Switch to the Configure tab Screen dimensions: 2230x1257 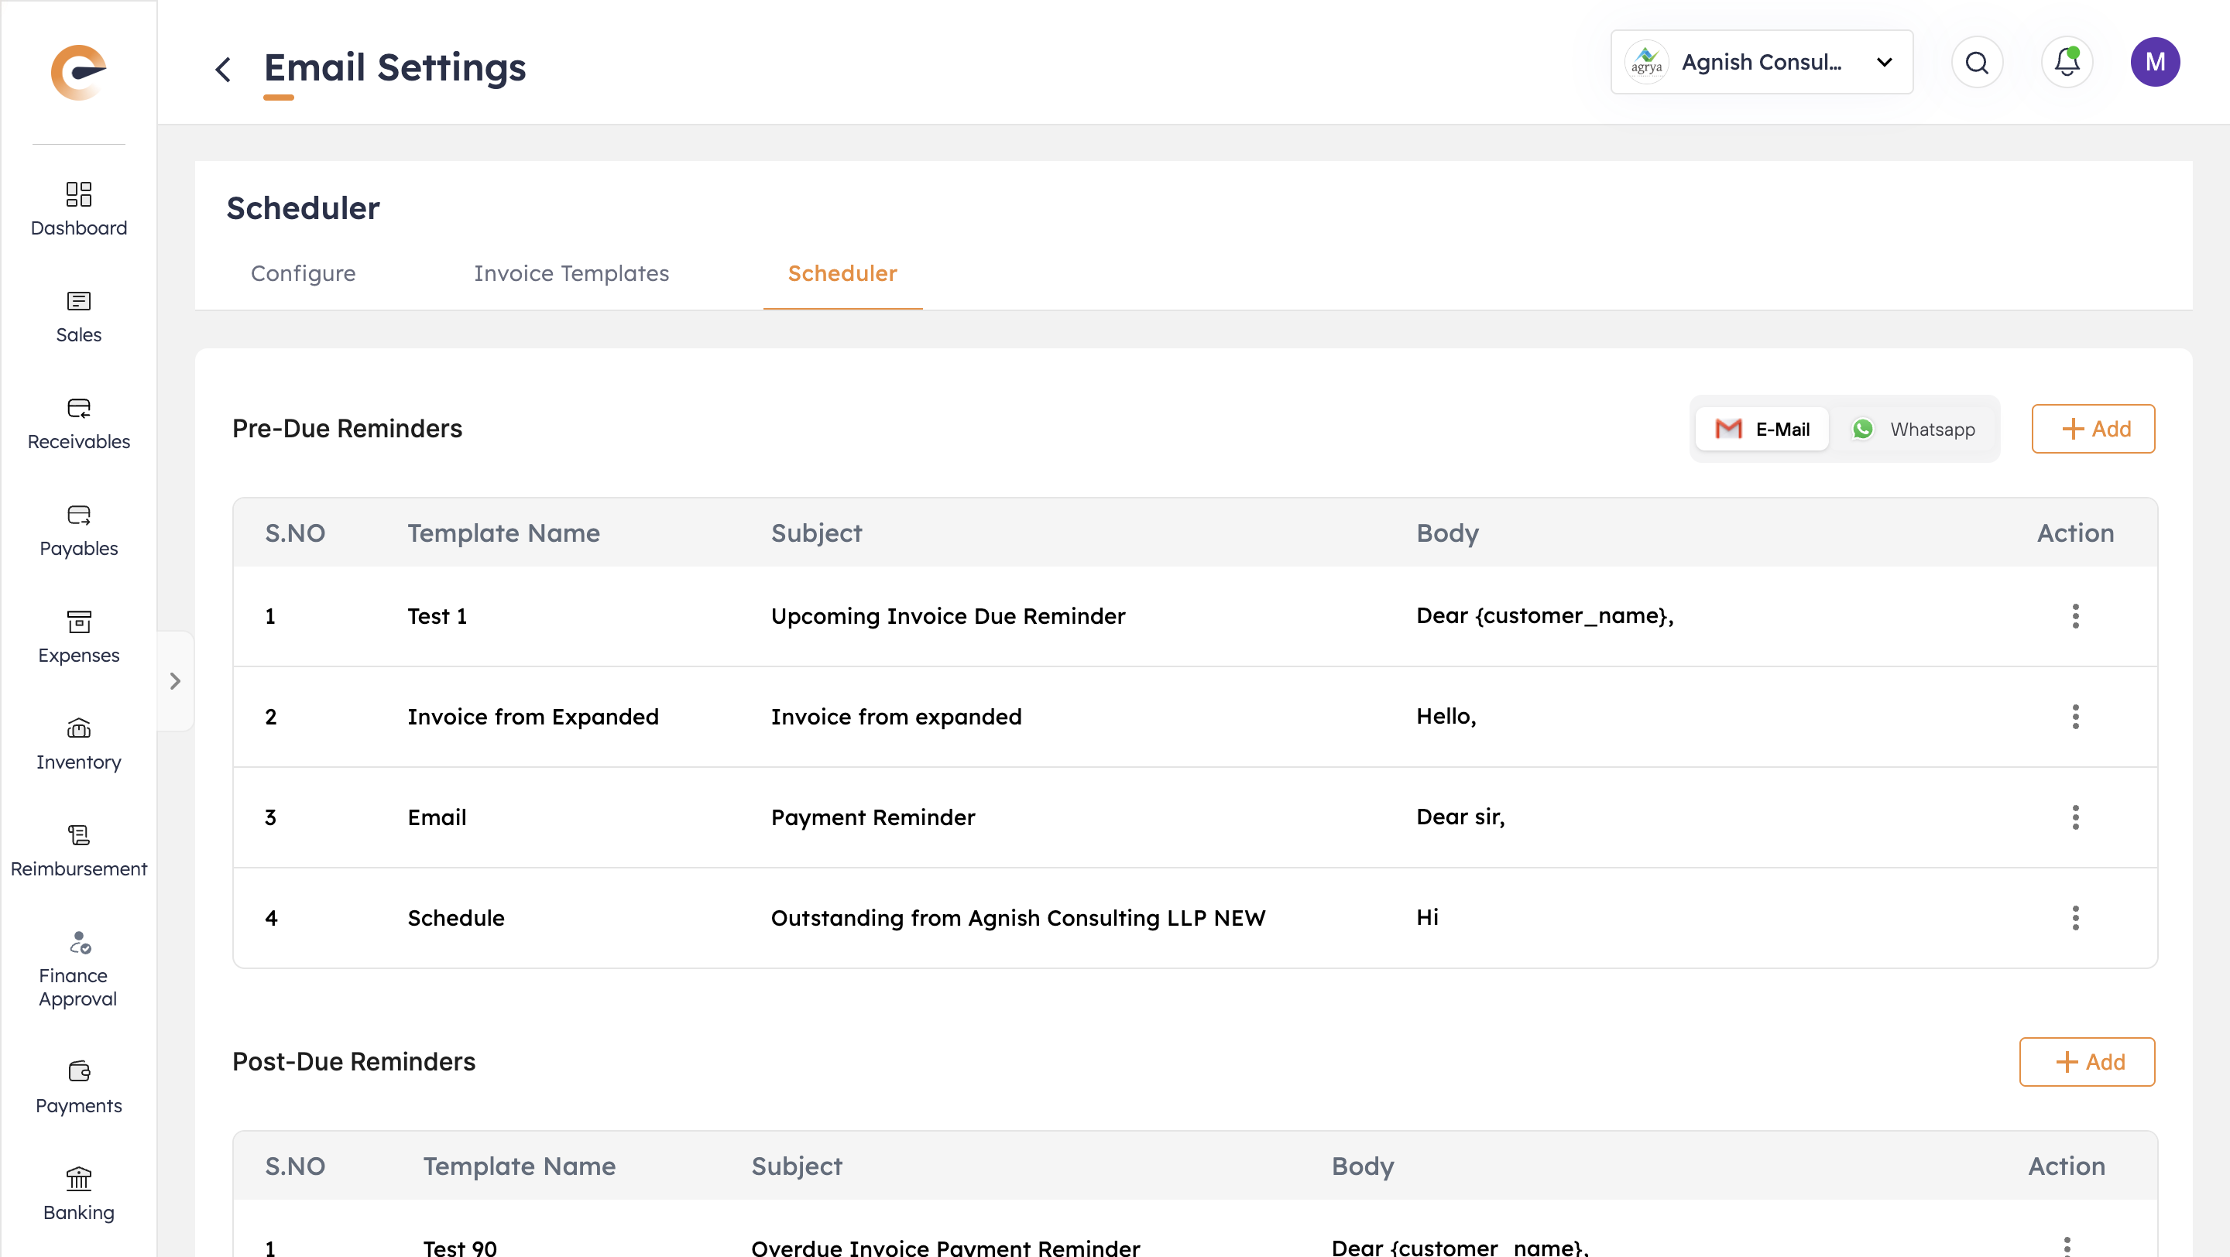pyautogui.click(x=303, y=273)
